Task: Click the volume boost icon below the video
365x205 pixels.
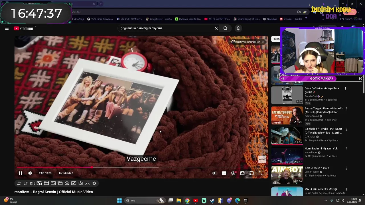Action: pyautogui.click(x=33, y=183)
